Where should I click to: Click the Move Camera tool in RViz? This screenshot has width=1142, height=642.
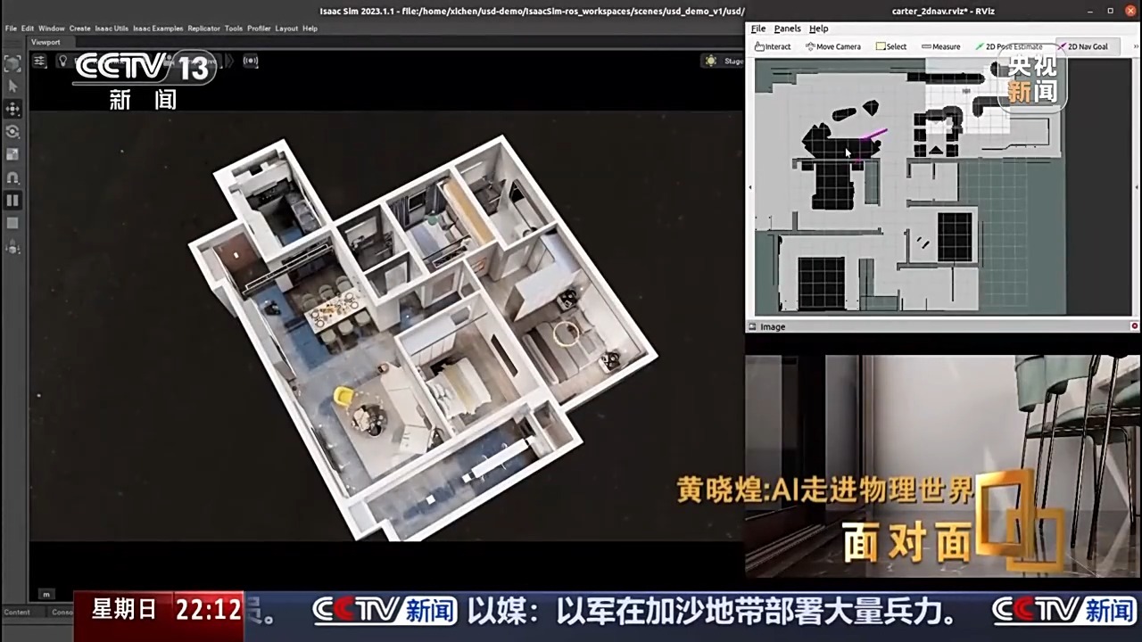tap(832, 46)
